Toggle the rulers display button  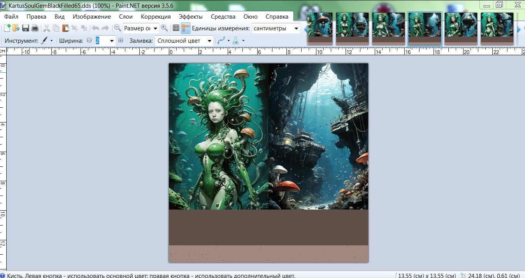186,28
